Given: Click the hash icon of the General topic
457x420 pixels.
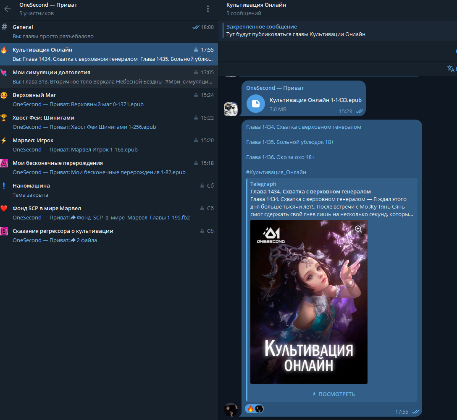Looking at the screenshot, I should pos(4,27).
